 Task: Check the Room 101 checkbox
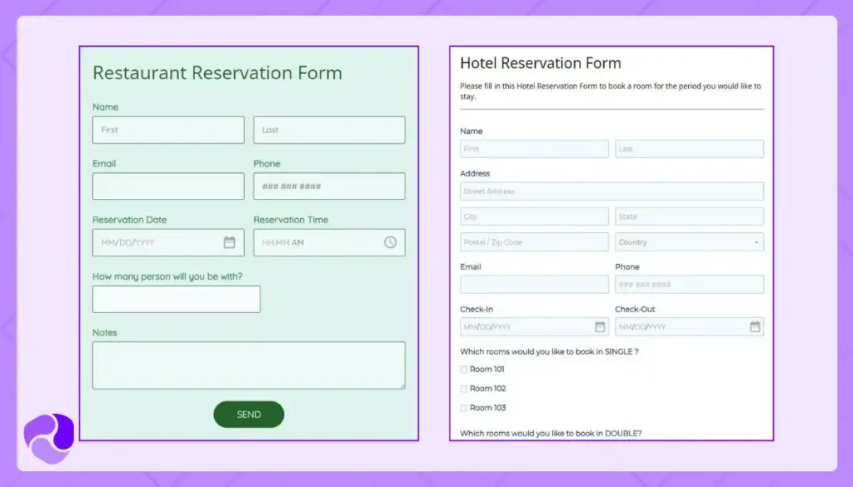(463, 369)
